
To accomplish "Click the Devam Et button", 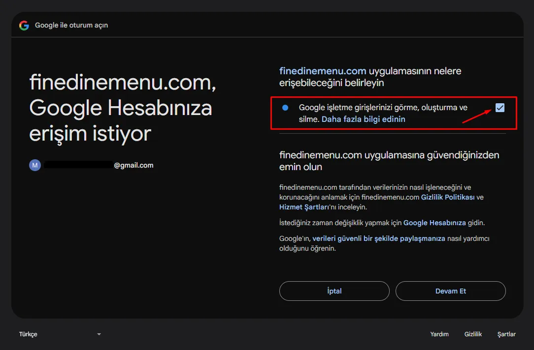I will pos(450,291).
